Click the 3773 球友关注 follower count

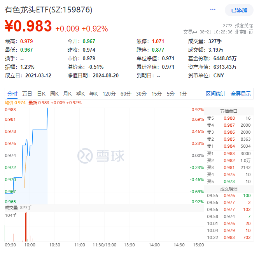pyautogui.click(x=238, y=26)
